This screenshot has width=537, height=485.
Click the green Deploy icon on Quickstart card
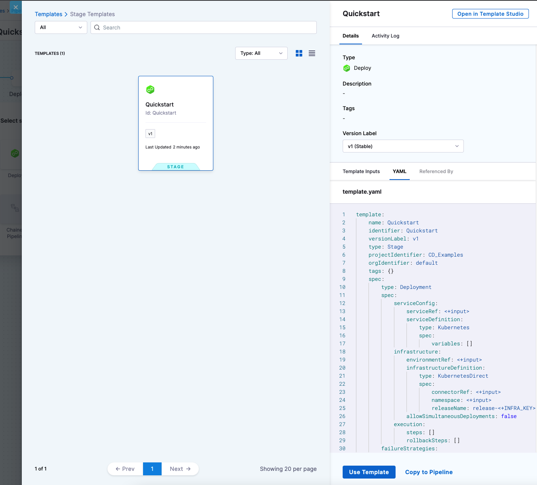(150, 90)
